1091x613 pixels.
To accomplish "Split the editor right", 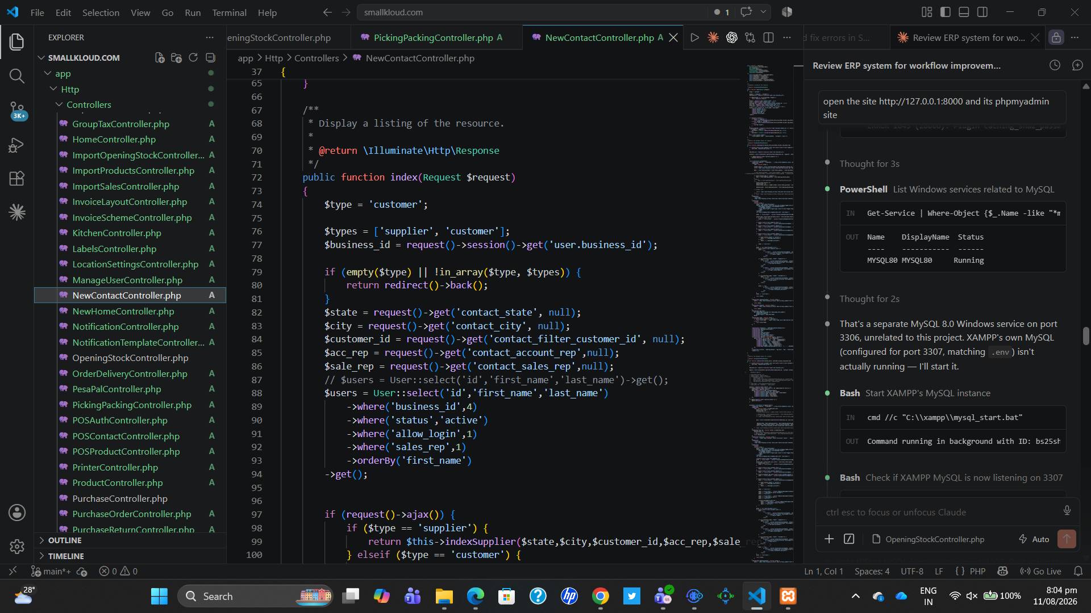I will point(768,37).
